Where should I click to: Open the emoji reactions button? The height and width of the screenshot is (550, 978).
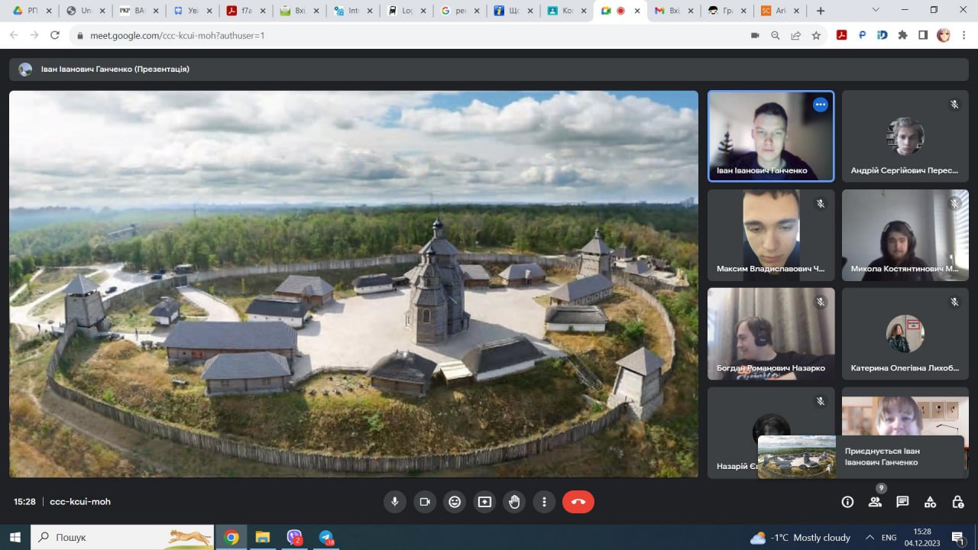pyautogui.click(x=455, y=502)
